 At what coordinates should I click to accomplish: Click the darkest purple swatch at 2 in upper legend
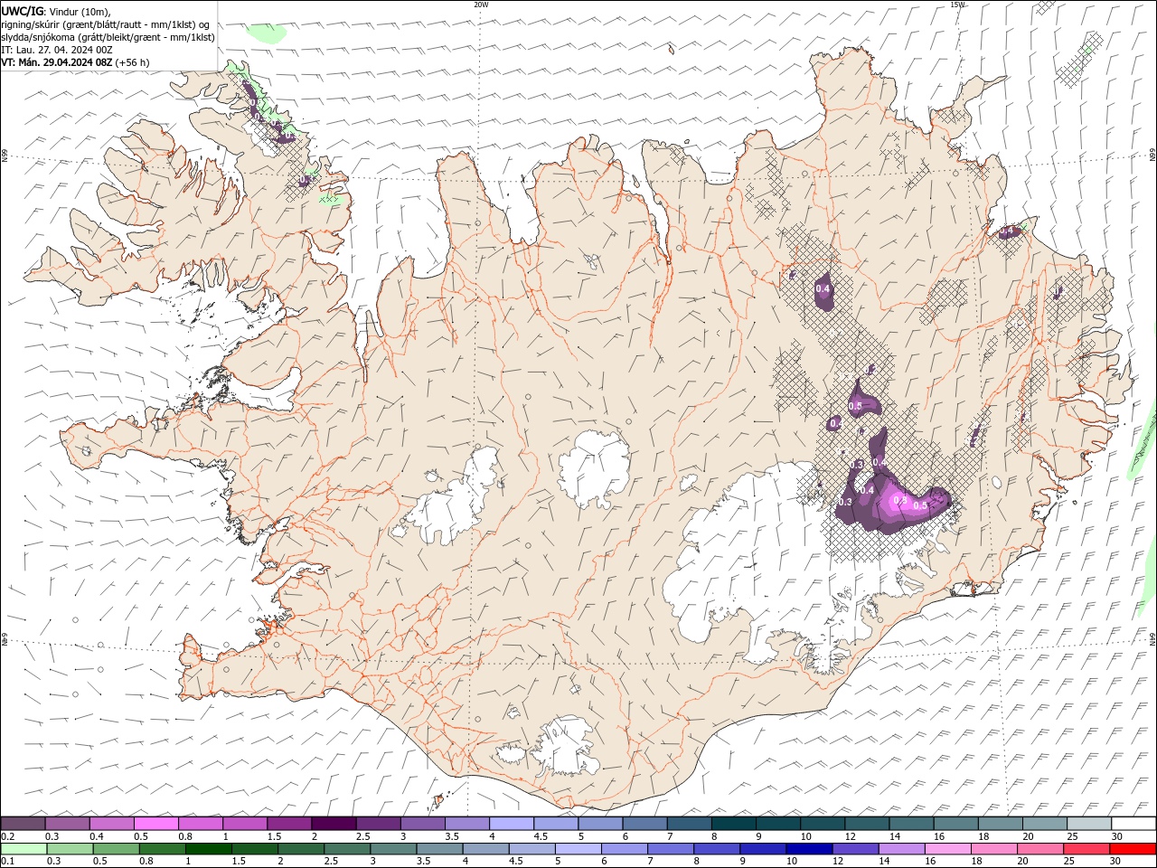(333, 824)
